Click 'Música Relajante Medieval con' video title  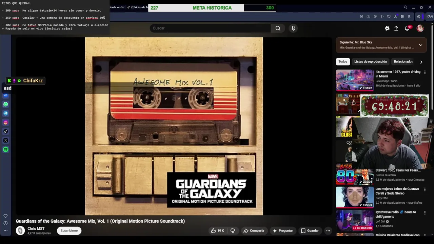(397, 235)
